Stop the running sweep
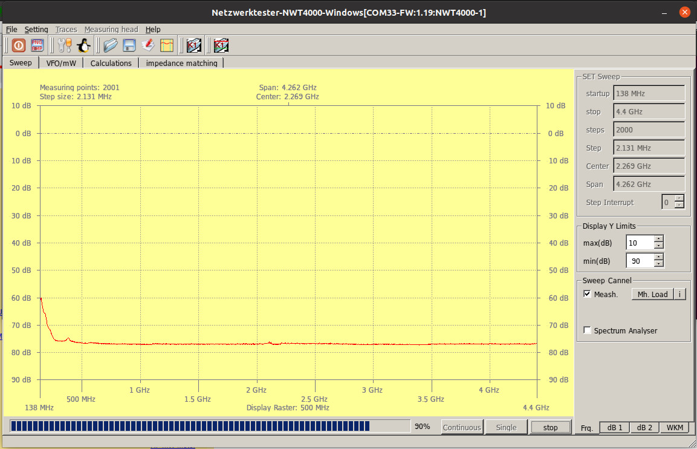Screen dimensions: 697x449 (550, 427)
